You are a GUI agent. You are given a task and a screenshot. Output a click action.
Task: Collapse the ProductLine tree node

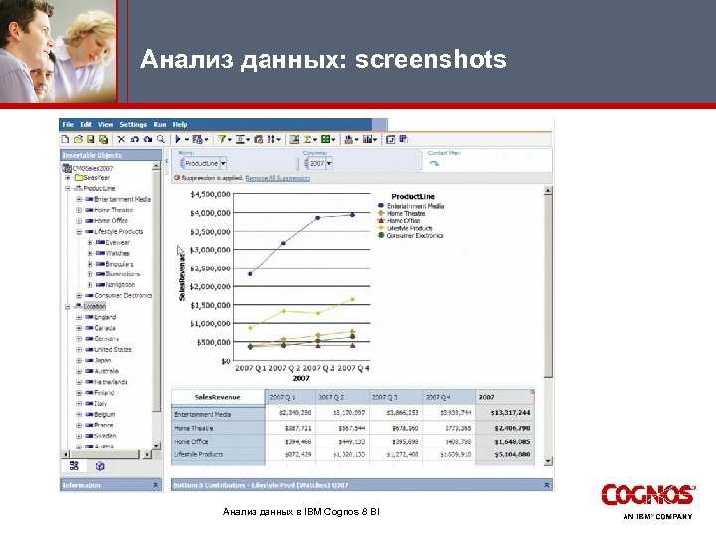click(x=68, y=188)
